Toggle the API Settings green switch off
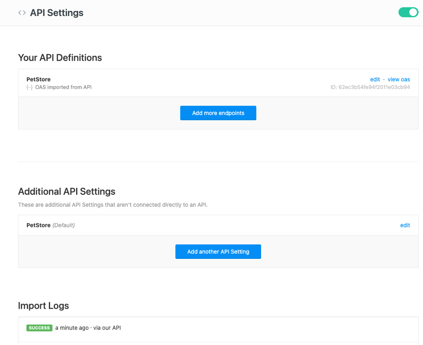The height and width of the screenshot is (345, 423). (x=408, y=13)
